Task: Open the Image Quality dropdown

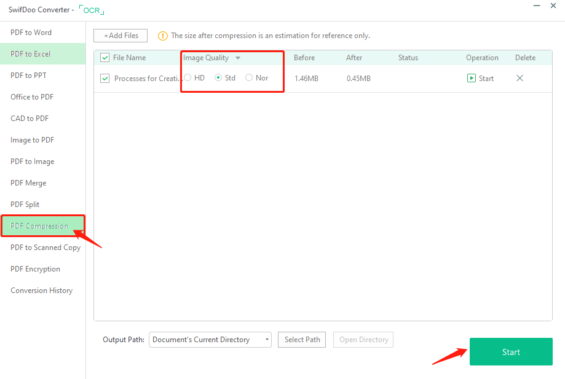Action: coord(237,57)
